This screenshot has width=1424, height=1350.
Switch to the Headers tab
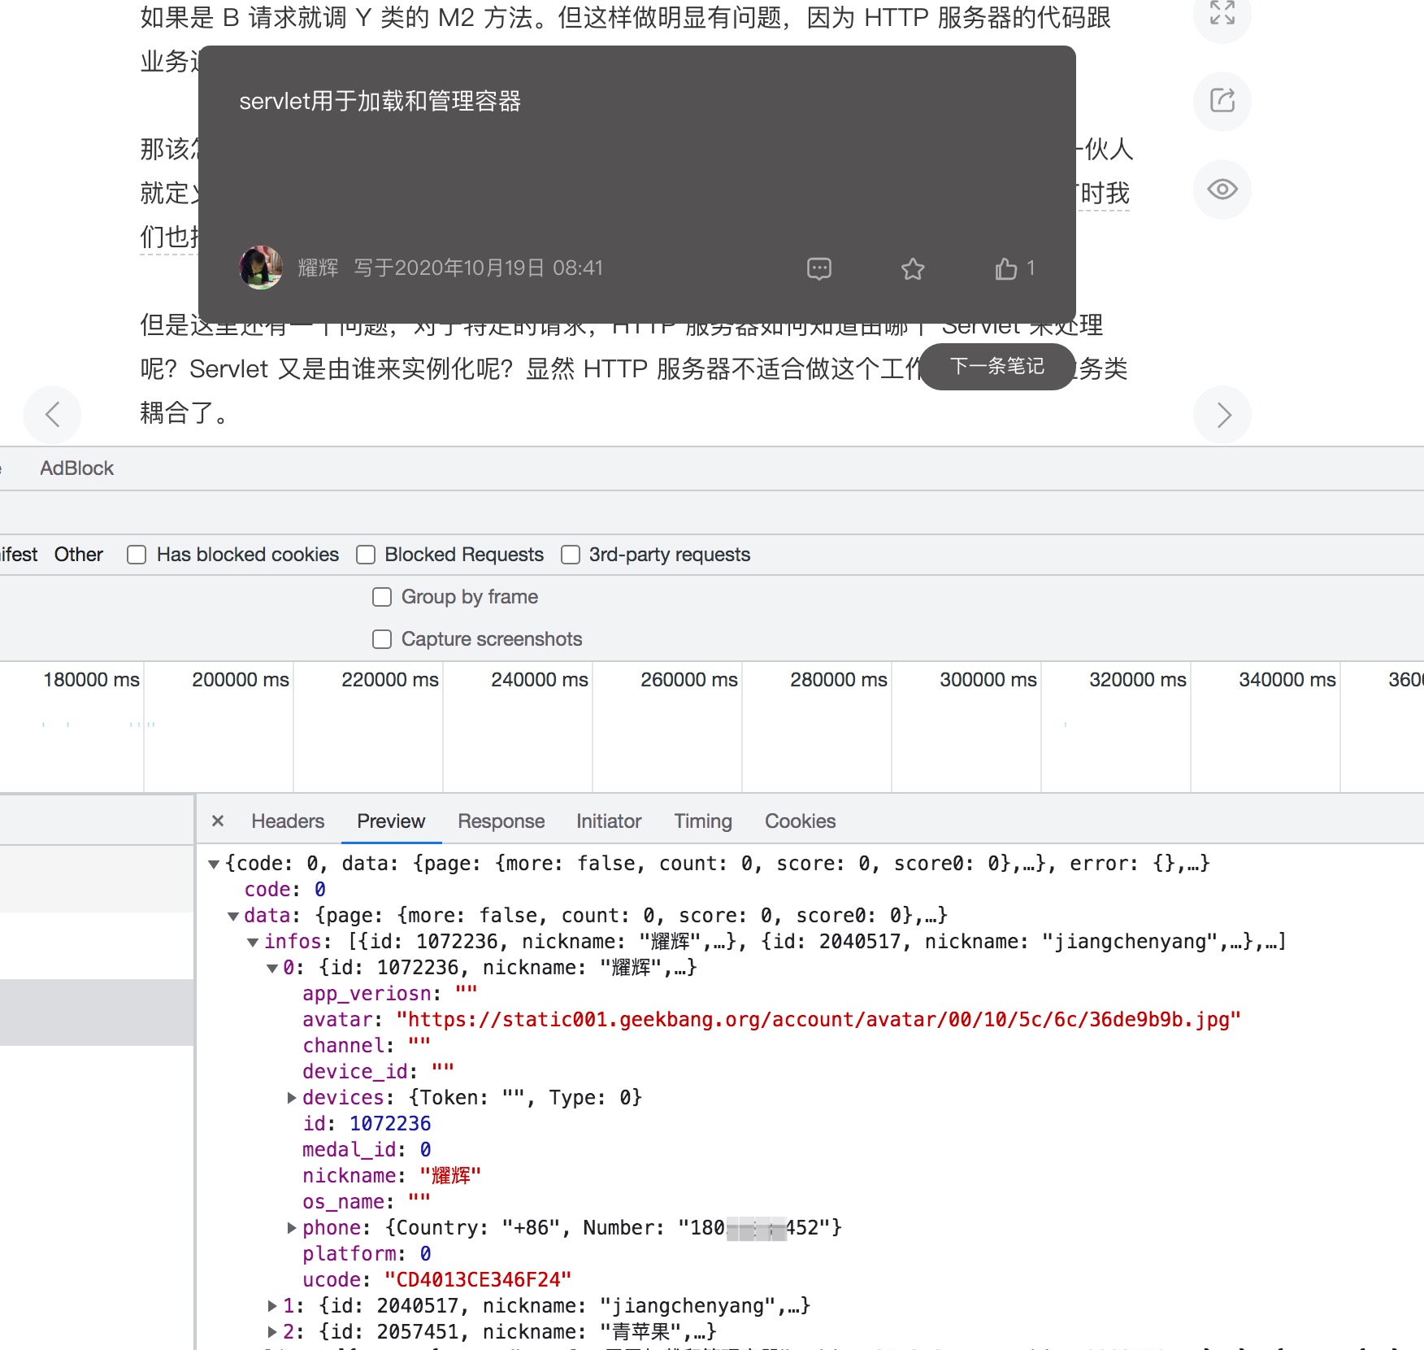pyautogui.click(x=288, y=821)
